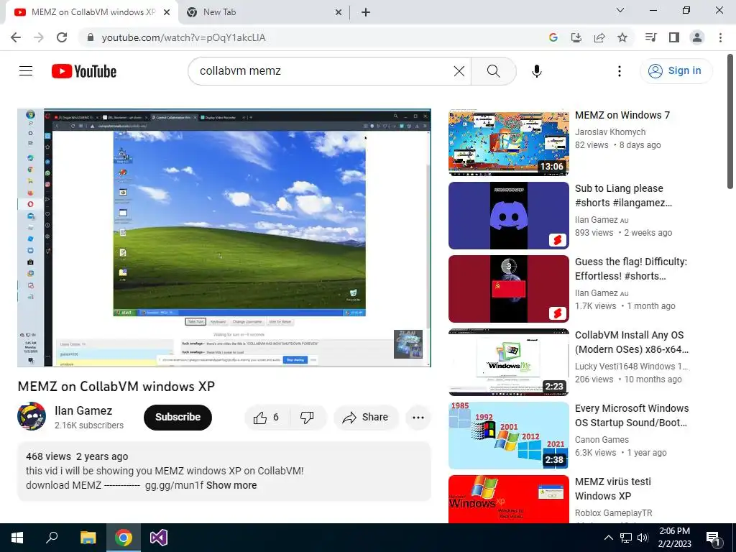
Task: Bookmark this tab with star
Action: (x=622, y=37)
